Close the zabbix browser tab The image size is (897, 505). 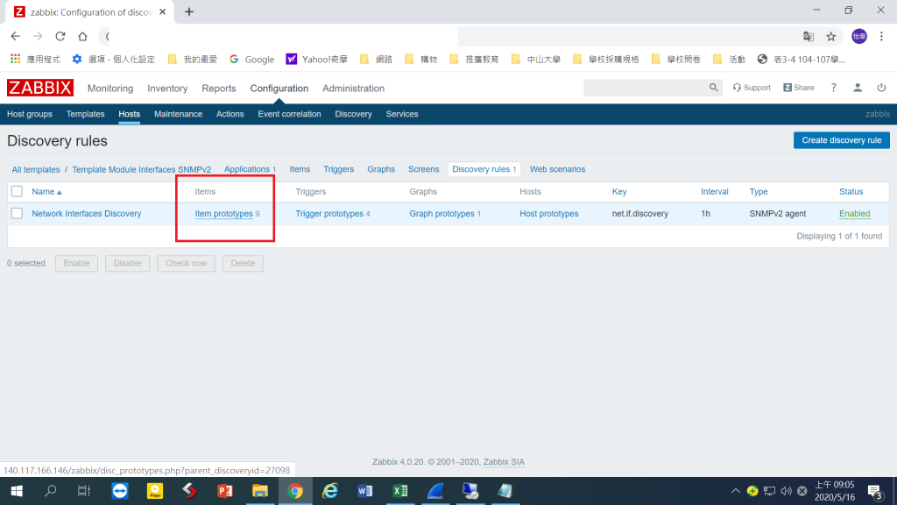(x=162, y=11)
